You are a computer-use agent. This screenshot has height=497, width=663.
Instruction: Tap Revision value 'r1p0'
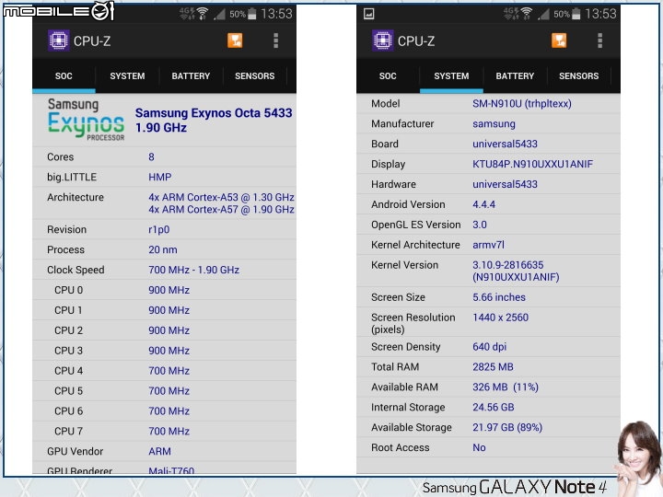point(159,229)
